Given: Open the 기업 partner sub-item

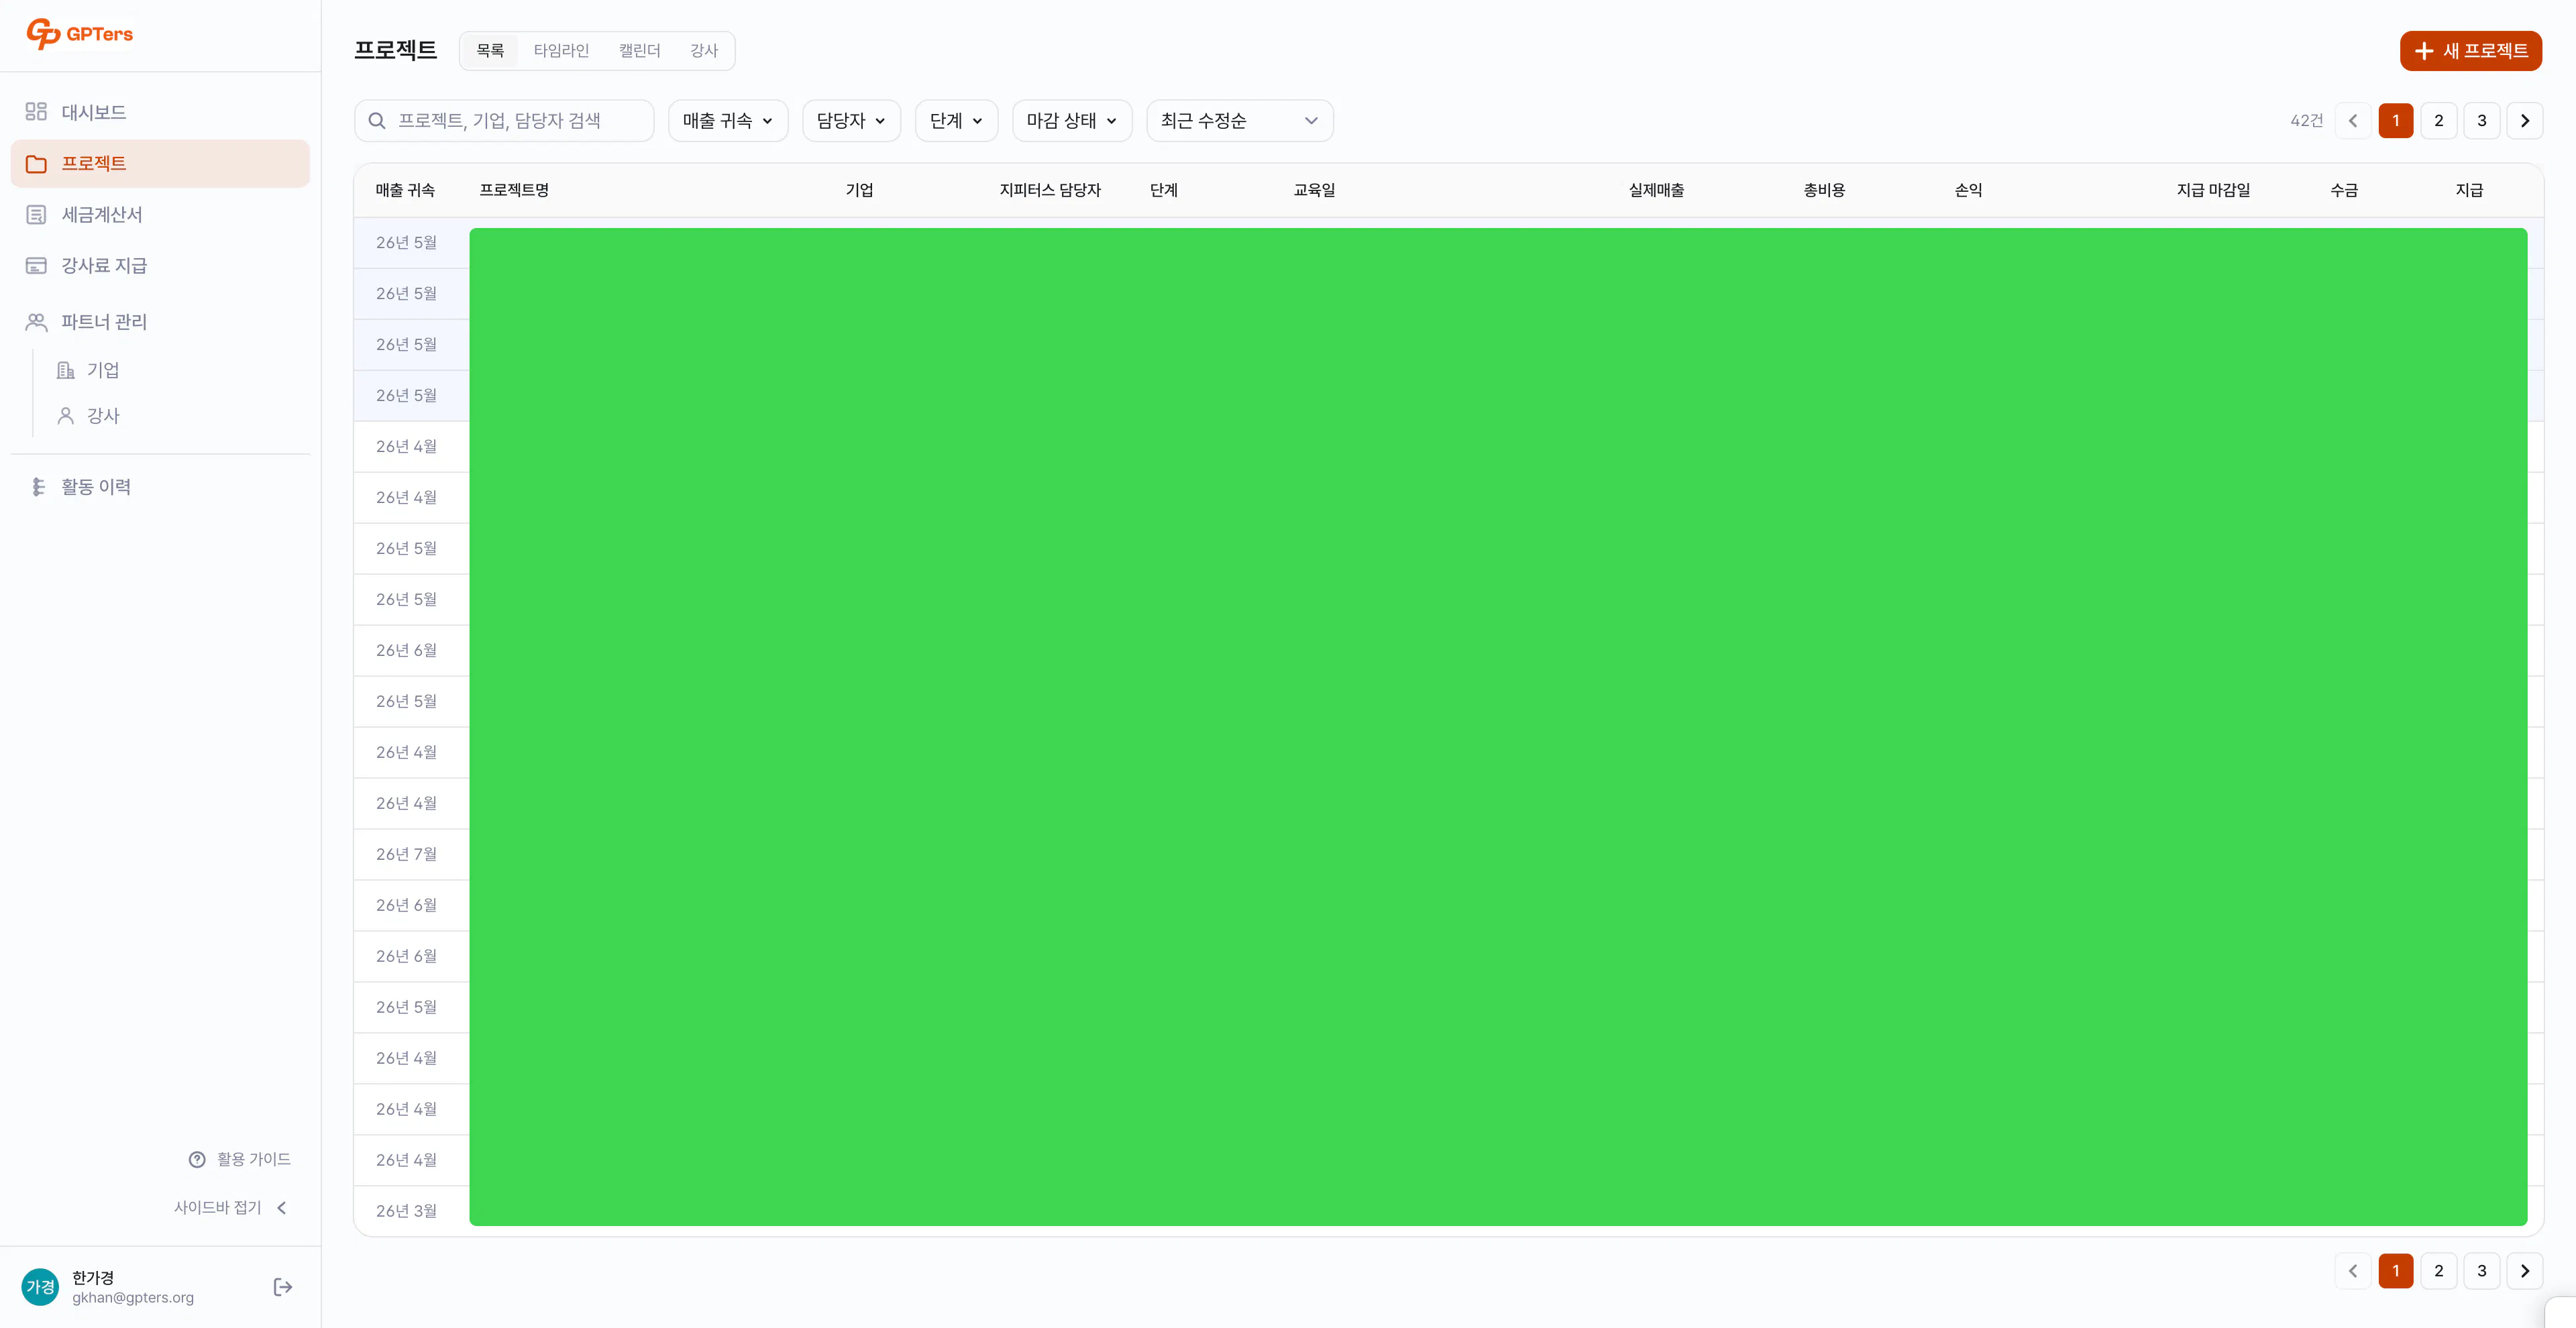Looking at the screenshot, I should (103, 370).
